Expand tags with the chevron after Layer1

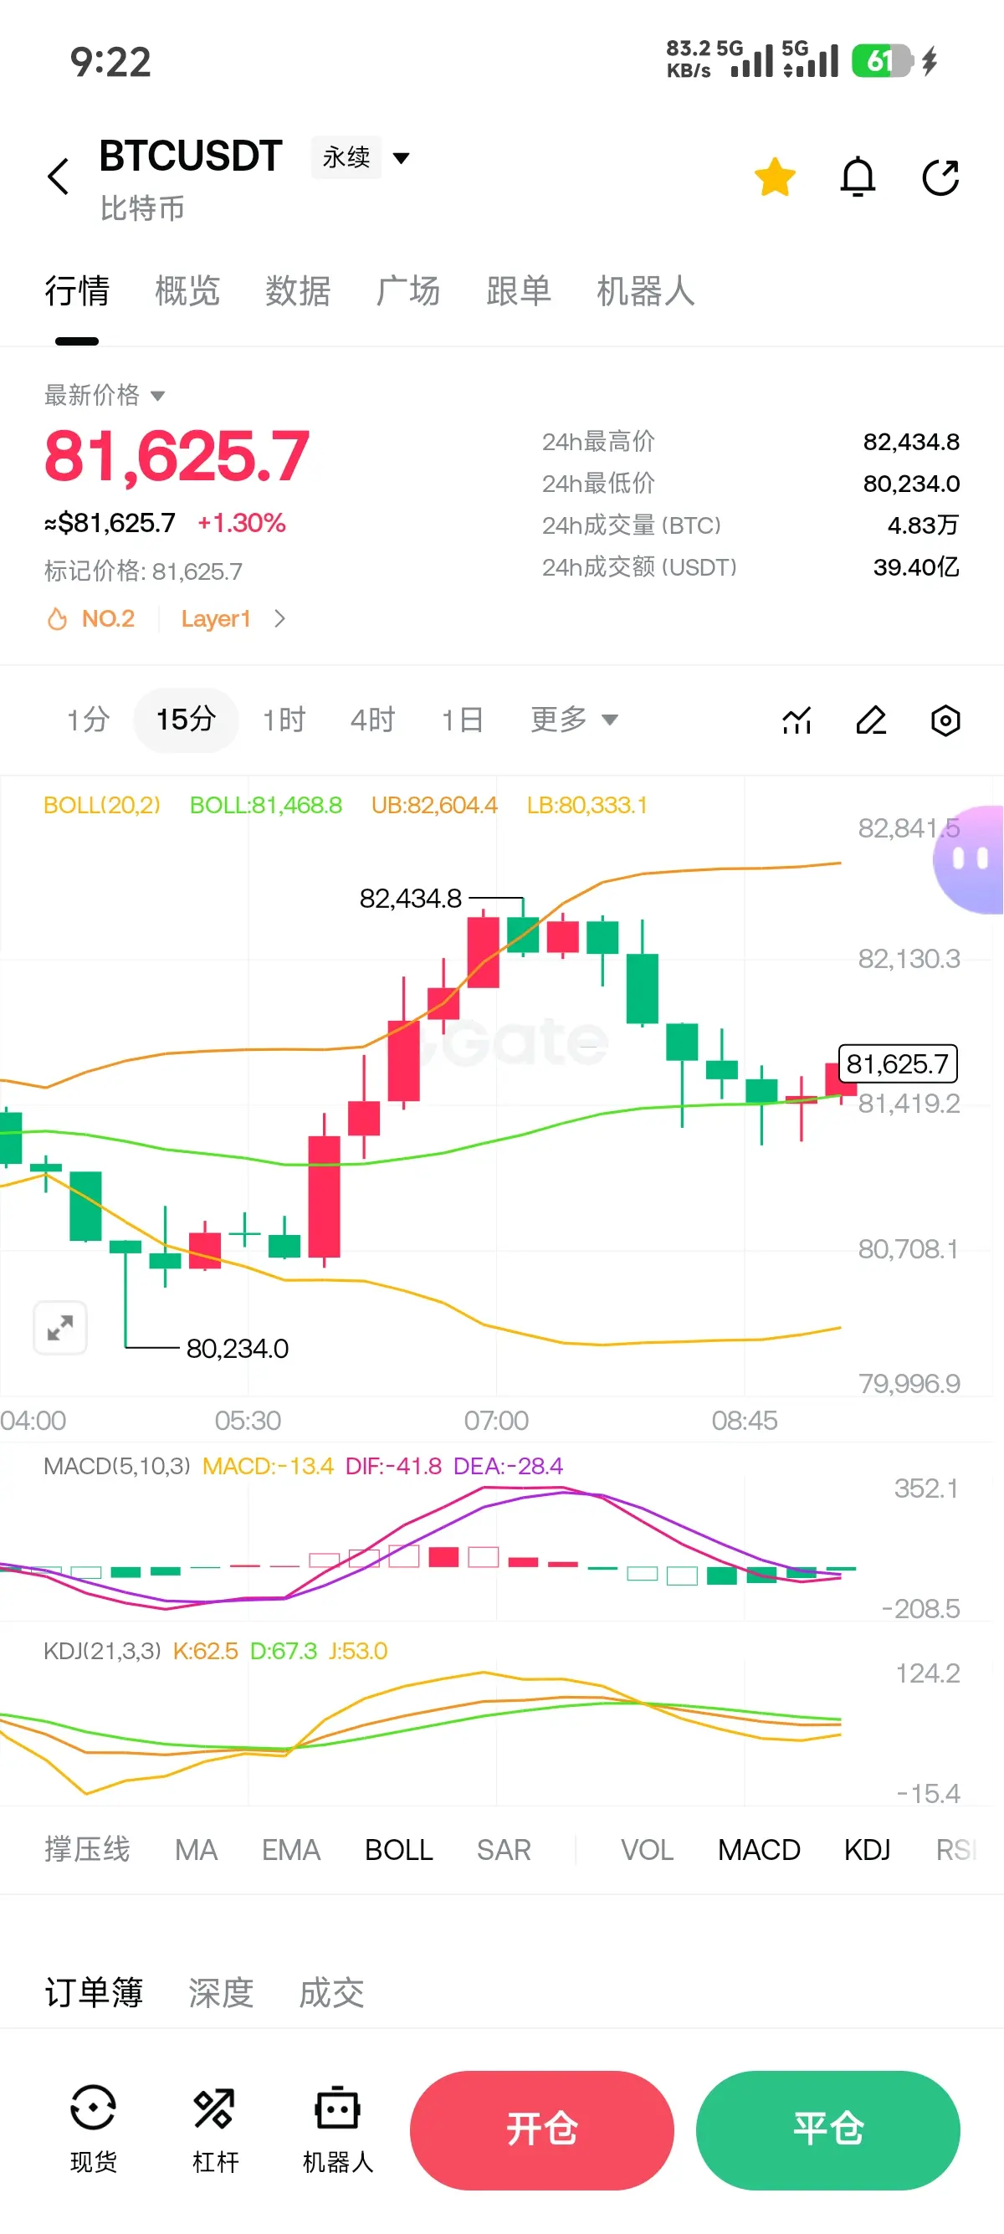279,618
